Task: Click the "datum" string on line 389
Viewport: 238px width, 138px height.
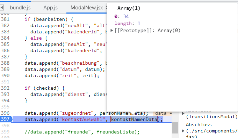Action: (69, 70)
